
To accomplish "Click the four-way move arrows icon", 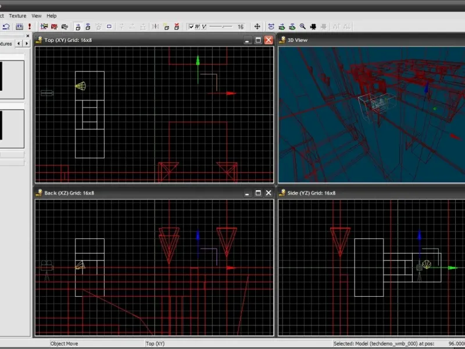I will pyautogui.click(x=257, y=27).
